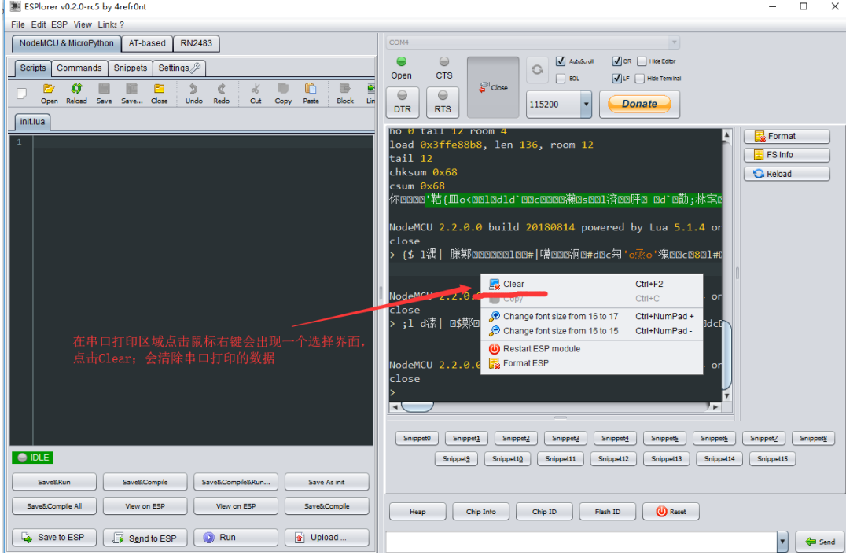Viewport: 846px width, 555px height.
Task: Click the Donate button
Action: click(639, 104)
